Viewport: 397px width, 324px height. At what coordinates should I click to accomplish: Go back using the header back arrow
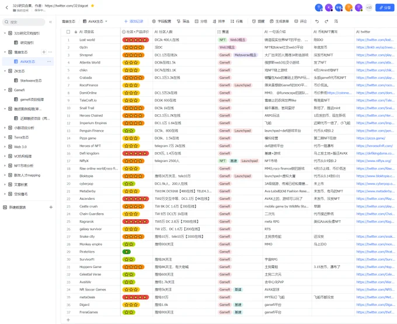point(7,8)
